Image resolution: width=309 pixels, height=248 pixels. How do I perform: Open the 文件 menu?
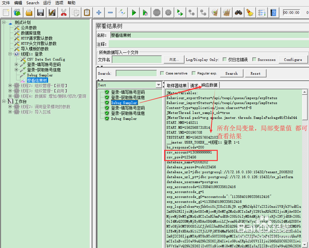coord(6,3)
